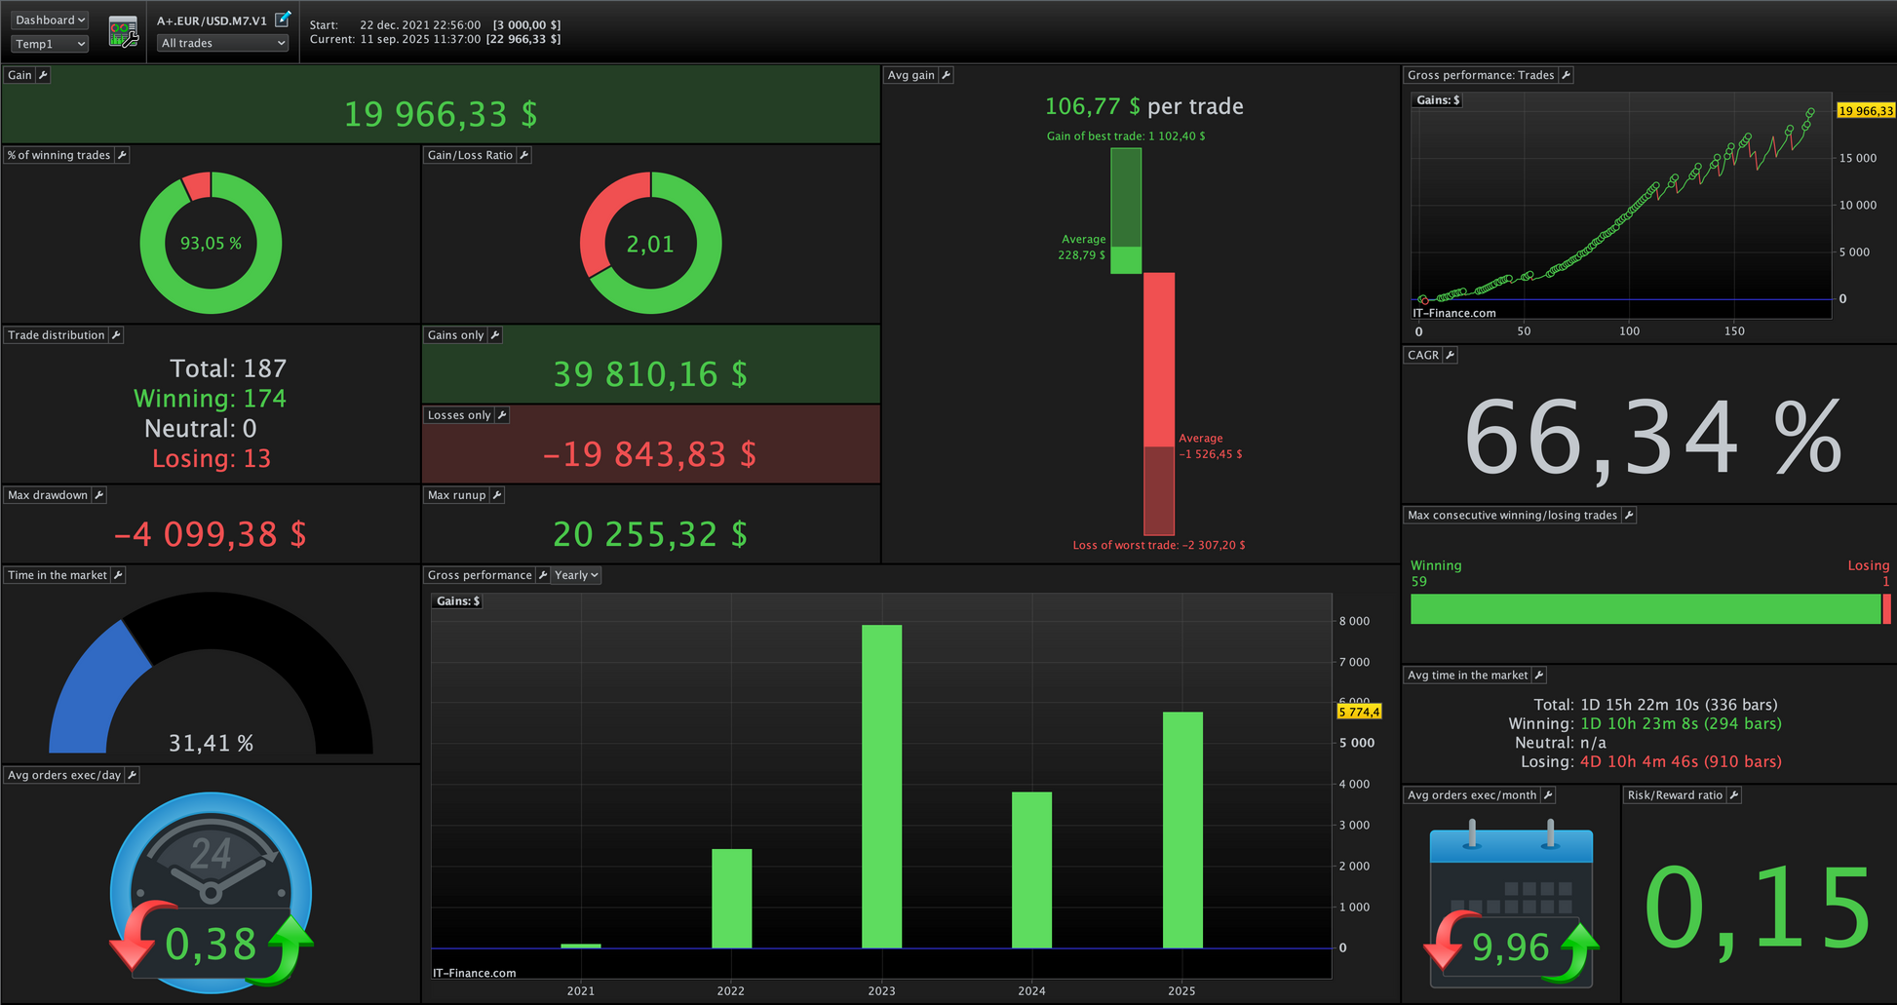
Task: Click the dashboard configuration icon in the header
Action: (x=123, y=32)
